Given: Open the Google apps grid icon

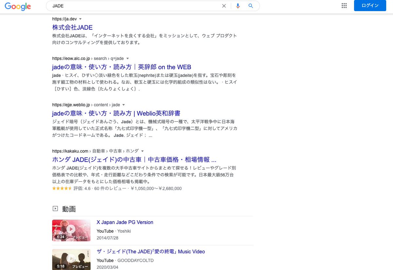Looking at the screenshot, I should [344, 5].
